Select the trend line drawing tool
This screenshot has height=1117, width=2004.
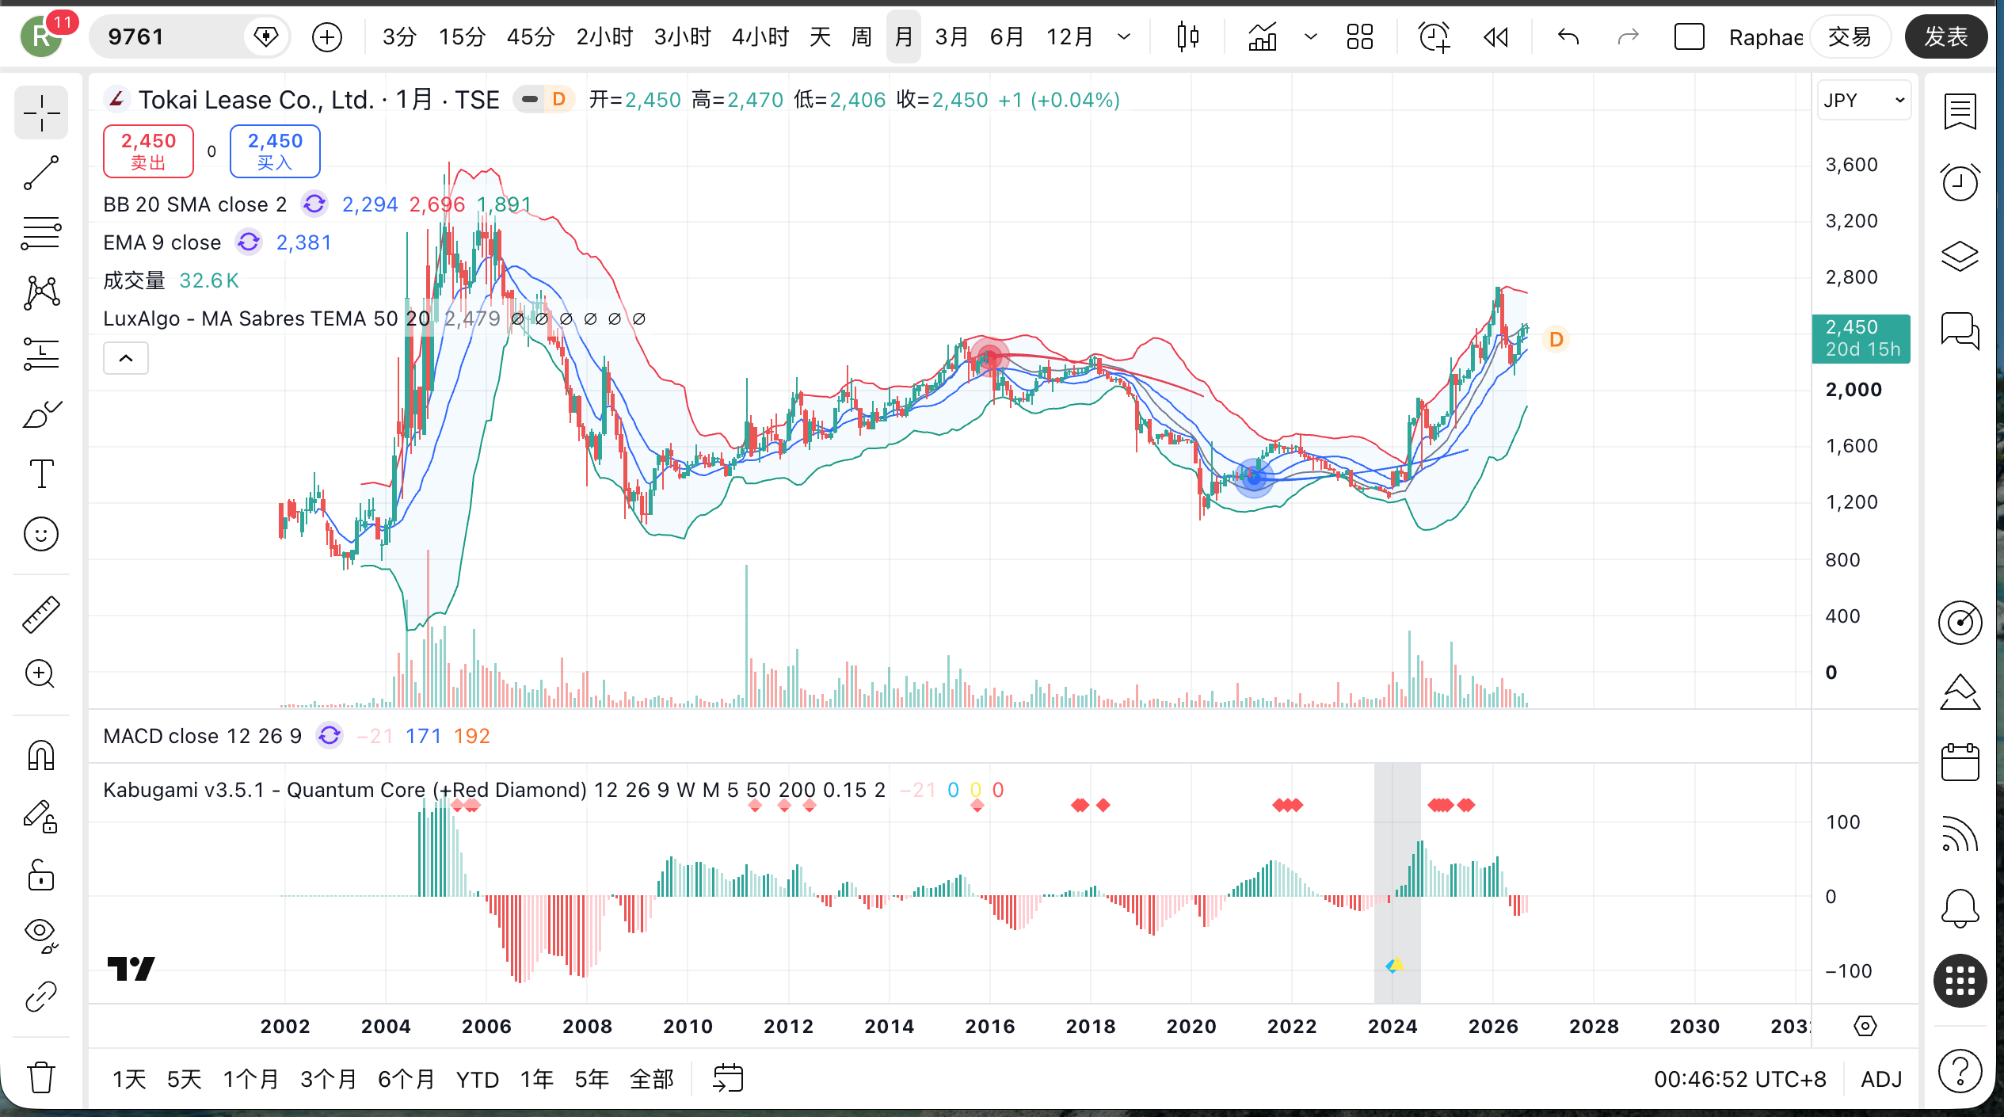click(x=41, y=173)
